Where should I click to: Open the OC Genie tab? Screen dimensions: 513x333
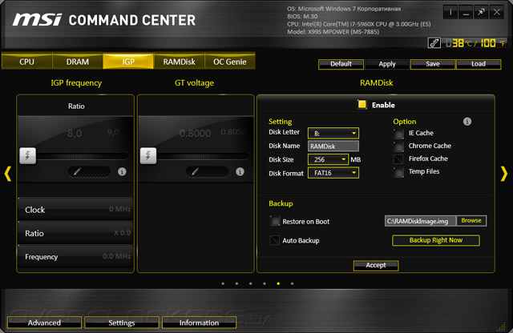[230, 62]
